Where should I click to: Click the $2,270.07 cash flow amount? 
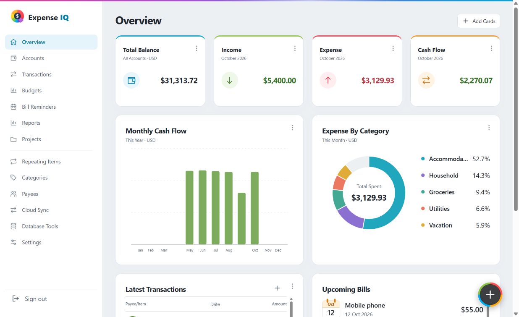476,80
